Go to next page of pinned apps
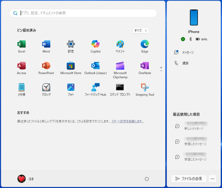 (161, 71)
